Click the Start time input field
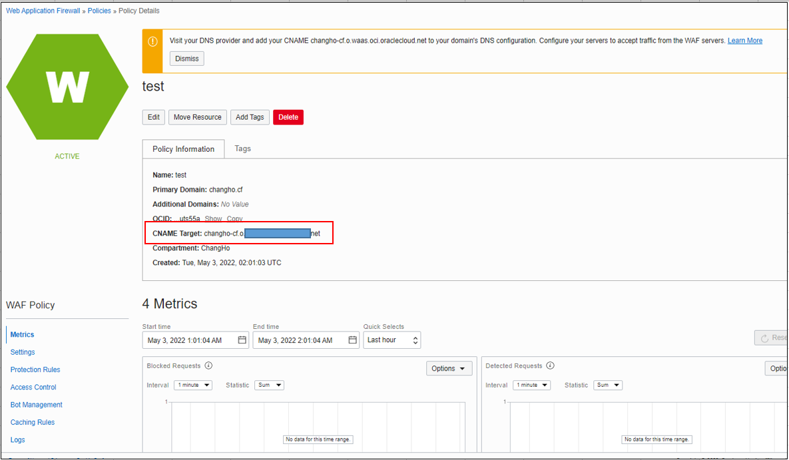This screenshot has width=789, height=460. click(x=195, y=340)
